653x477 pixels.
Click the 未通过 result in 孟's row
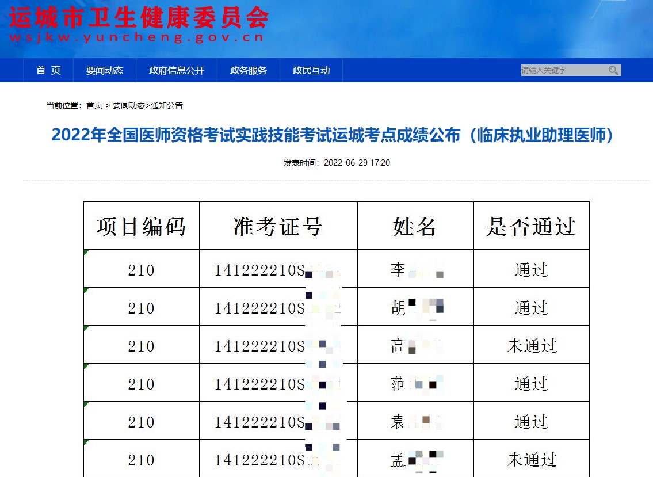(x=532, y=459)
